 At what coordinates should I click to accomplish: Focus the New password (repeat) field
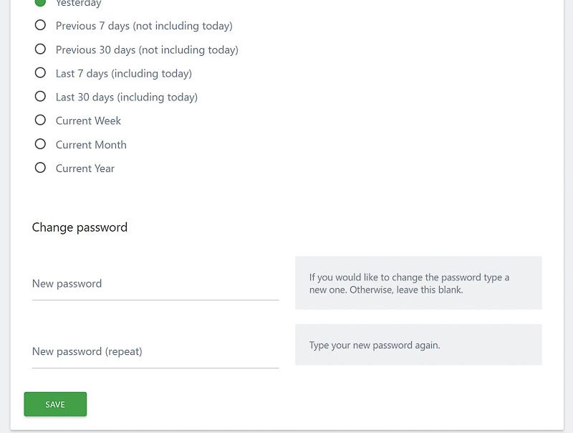[x=155, y=352]
